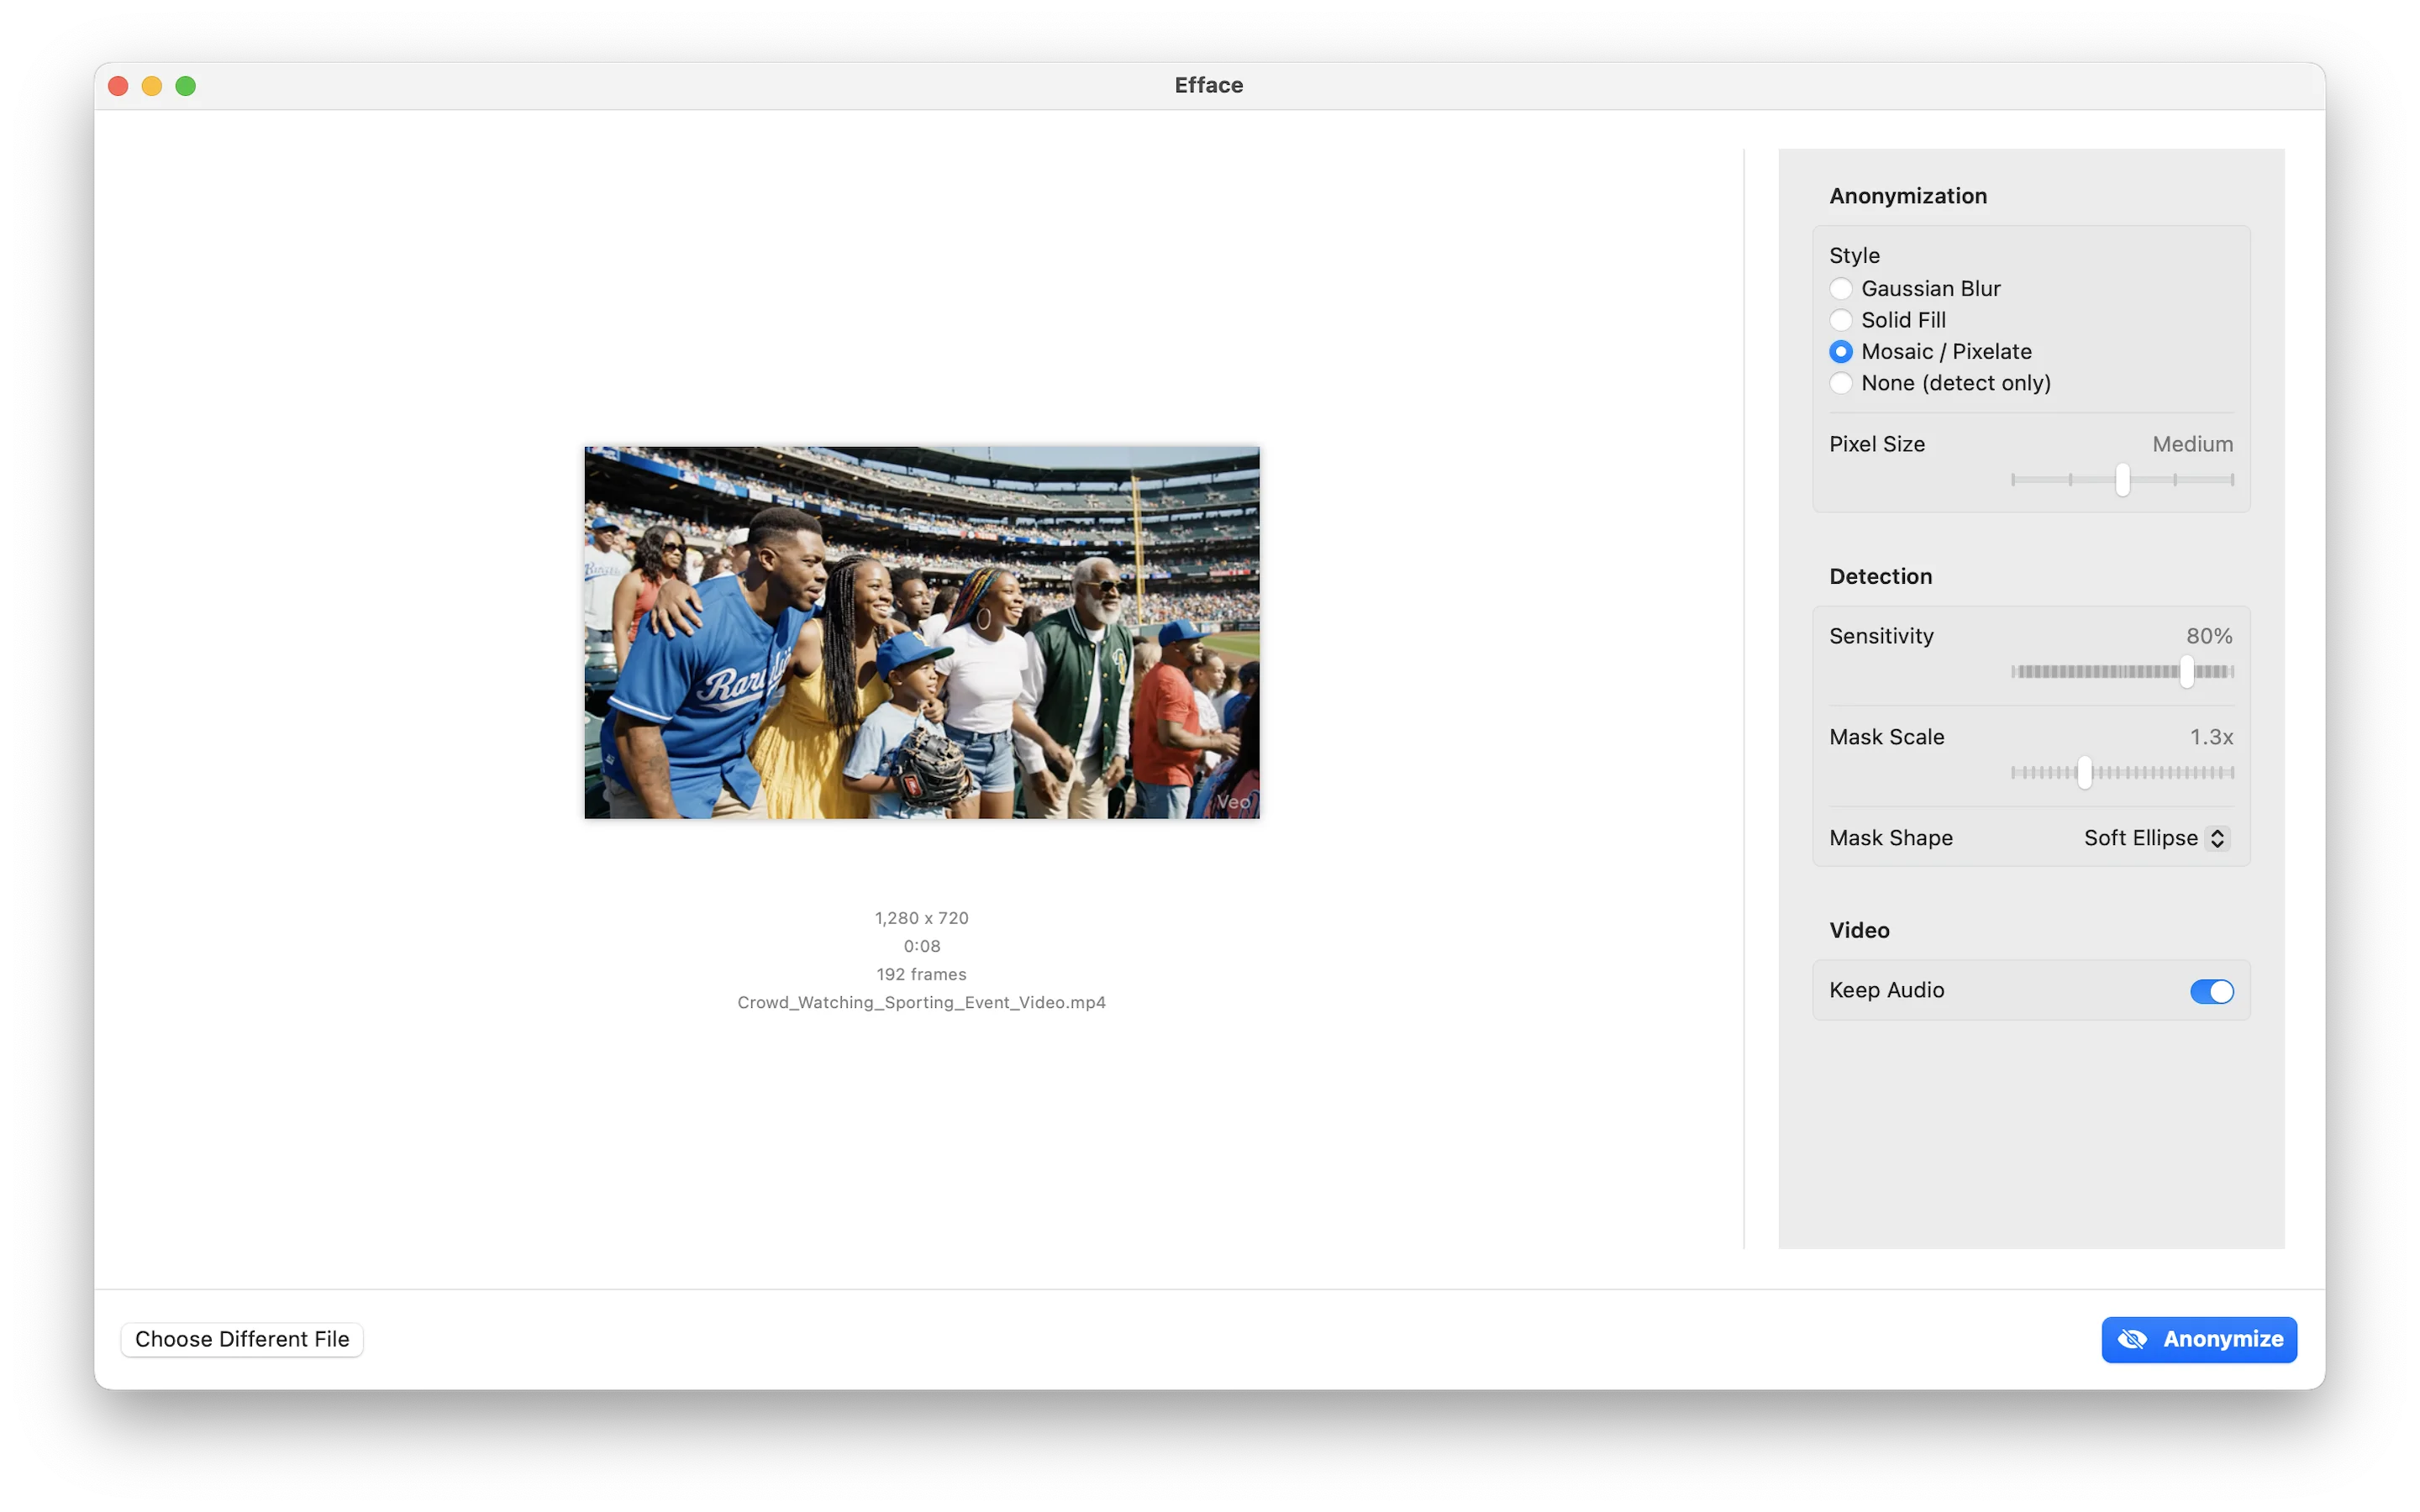Viewport: 2420px width, 1512px height.
Task: Click the far right end of Pixel Size track
Action: (2231, 480)
